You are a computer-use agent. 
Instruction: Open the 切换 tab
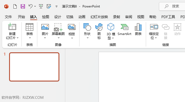point(70,17)
